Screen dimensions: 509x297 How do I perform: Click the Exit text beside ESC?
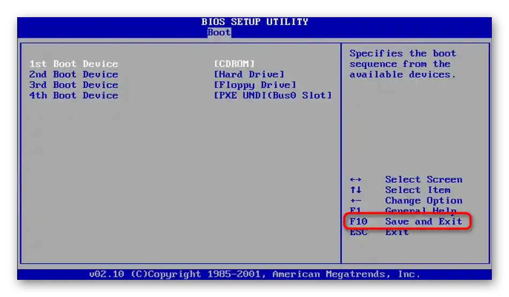click(396, 232)
